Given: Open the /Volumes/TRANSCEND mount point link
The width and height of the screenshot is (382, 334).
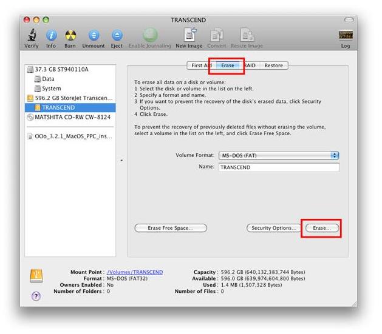Looking at the screenshot, I should [x=135, y=272].
